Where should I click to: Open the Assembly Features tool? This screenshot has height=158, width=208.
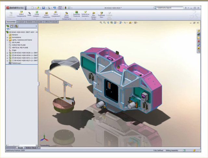coord(77,14)
